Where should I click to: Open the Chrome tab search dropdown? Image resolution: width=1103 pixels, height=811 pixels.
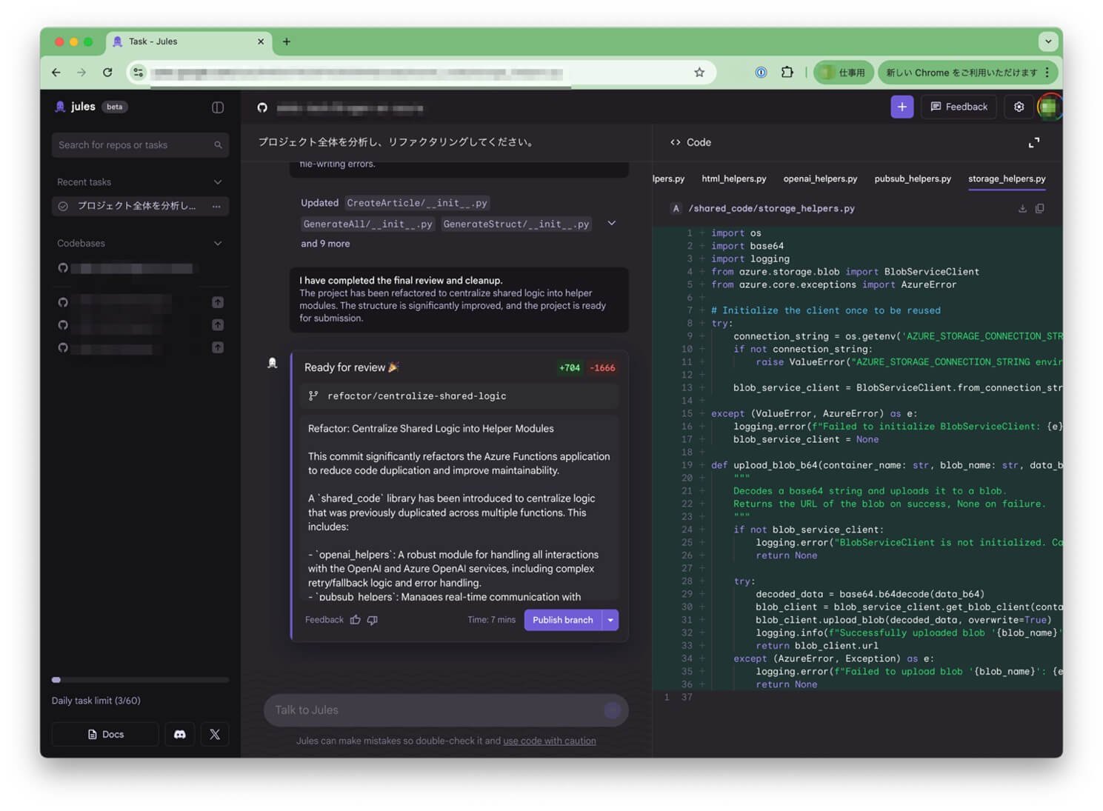(1048, 41)
